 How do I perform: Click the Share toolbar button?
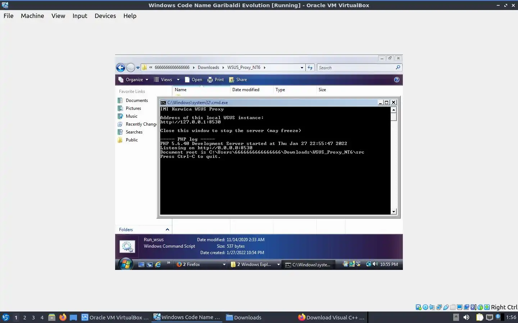[x=238, y=80]
